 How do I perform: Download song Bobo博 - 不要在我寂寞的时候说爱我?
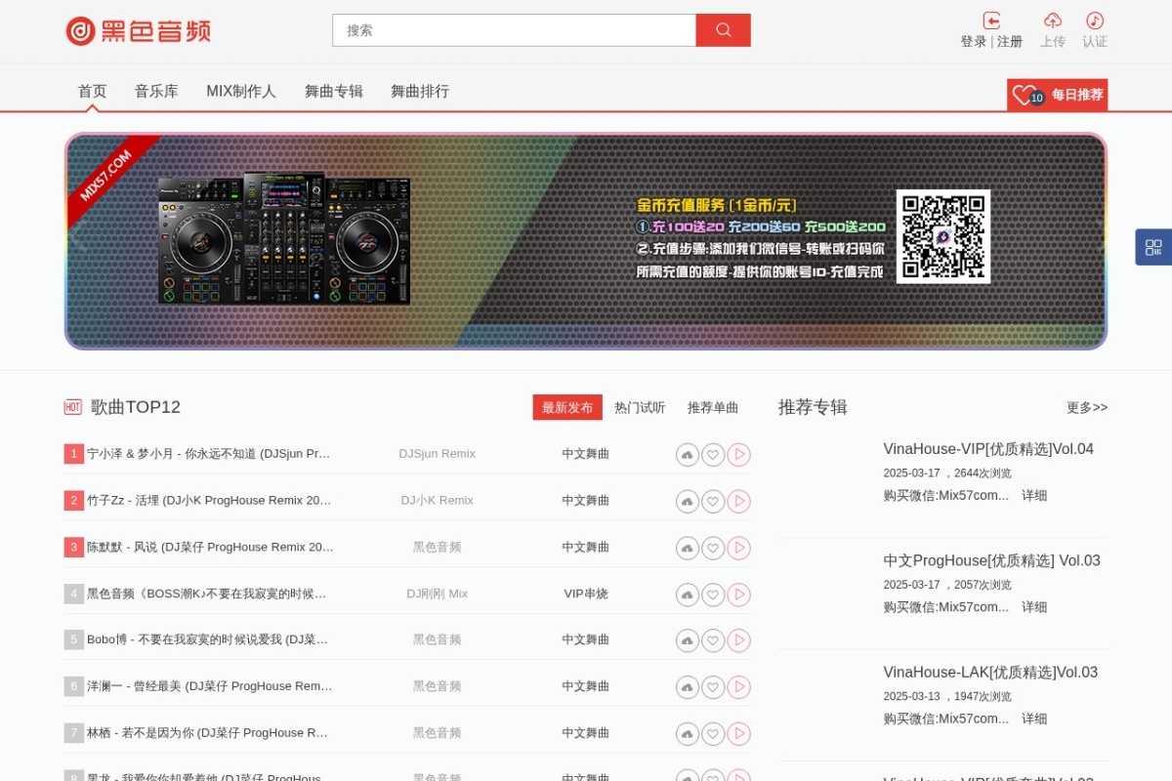tap(688, 640)
